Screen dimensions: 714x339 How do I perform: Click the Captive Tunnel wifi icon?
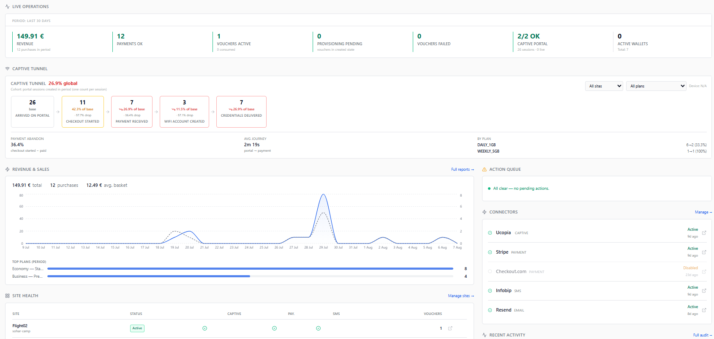coord(8,68)
